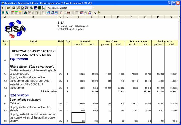Click the ABC F€$ currency icon
Screen dimensions: 181x125
tap(90, 13)
